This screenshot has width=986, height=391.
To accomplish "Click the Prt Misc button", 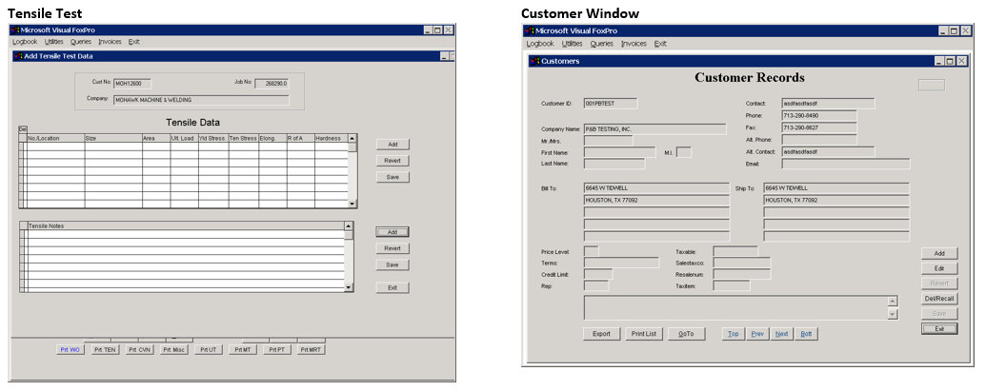I will 173,350.
